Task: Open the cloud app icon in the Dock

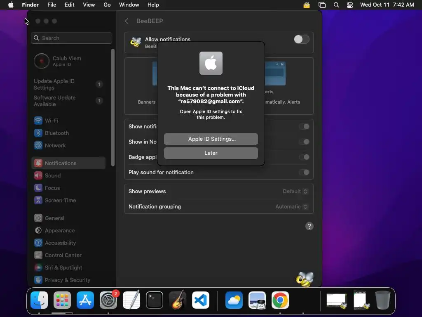Action: (x=234, y=300)
